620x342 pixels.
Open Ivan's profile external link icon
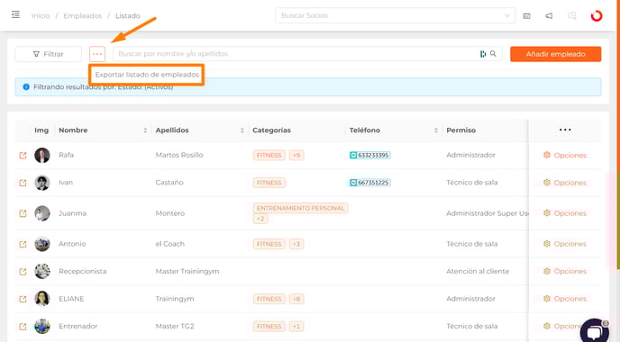click(23, 183)
